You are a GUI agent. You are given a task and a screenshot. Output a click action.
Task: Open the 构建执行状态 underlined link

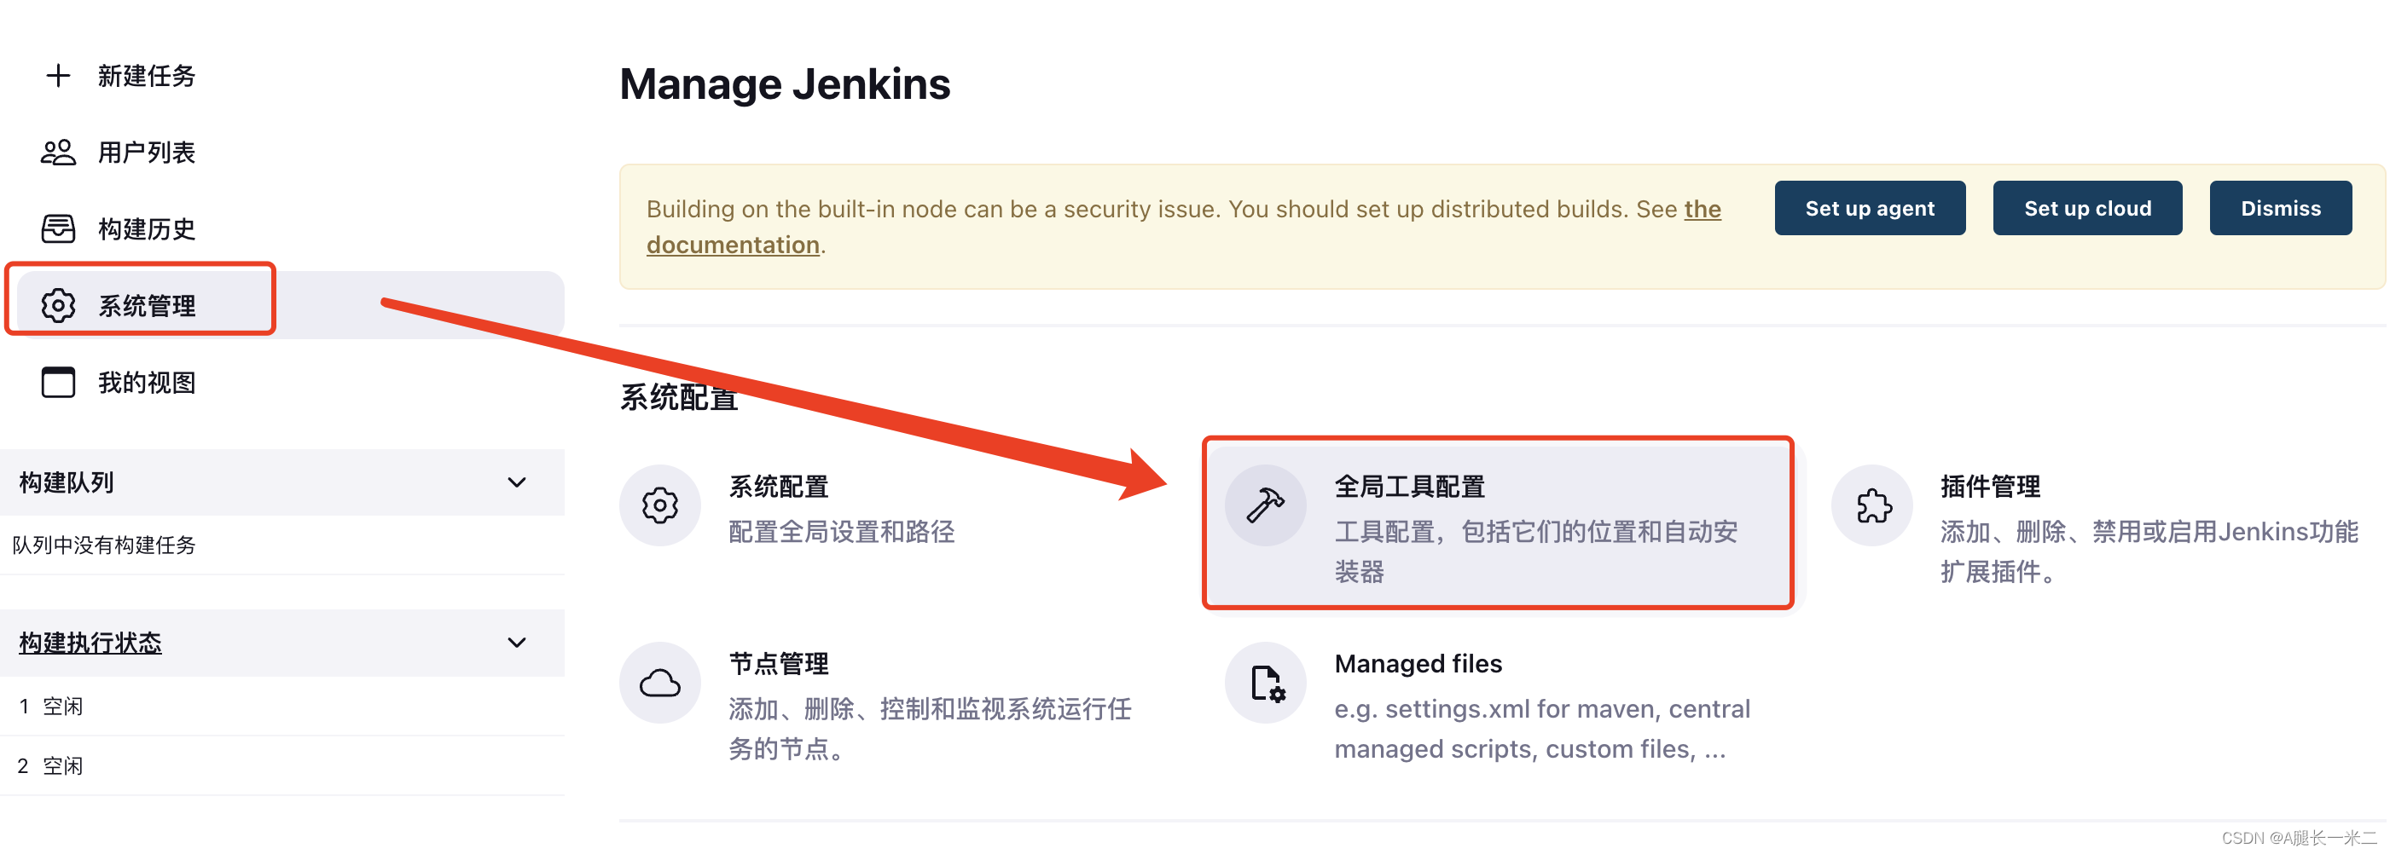(90, 643)
